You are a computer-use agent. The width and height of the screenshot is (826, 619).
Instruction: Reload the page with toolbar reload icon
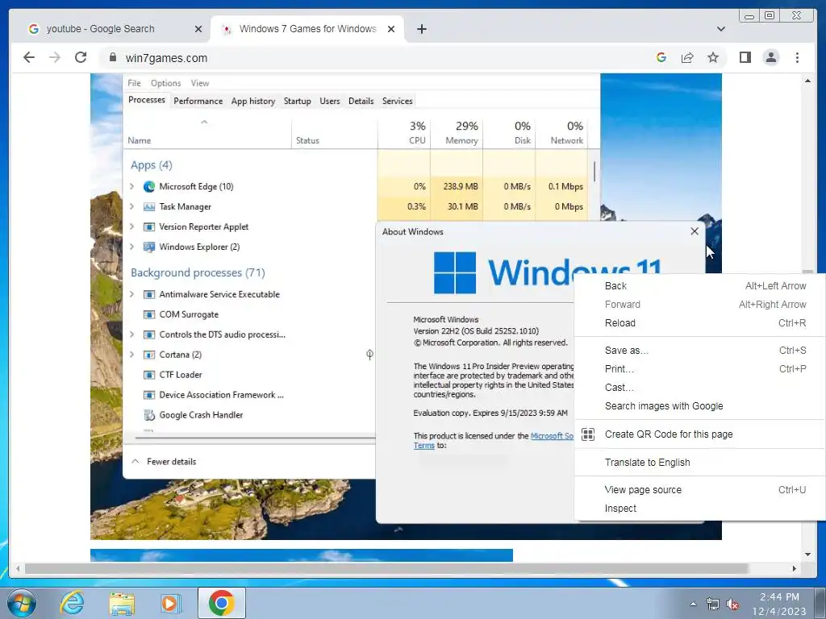pos(81,57)
